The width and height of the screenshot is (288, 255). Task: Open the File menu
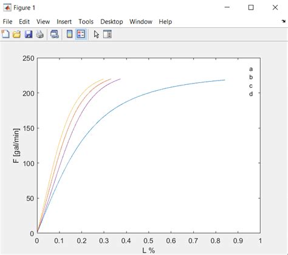point(7,22)
